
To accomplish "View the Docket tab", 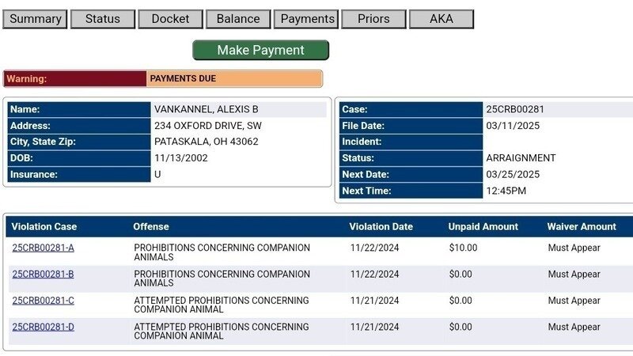I will tap(170, 19).
